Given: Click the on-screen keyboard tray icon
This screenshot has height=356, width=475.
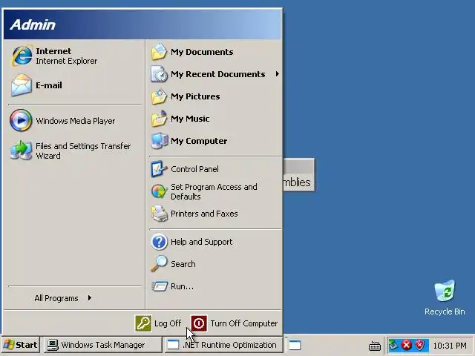Looking at the screenshot, I should pos(374,346).
